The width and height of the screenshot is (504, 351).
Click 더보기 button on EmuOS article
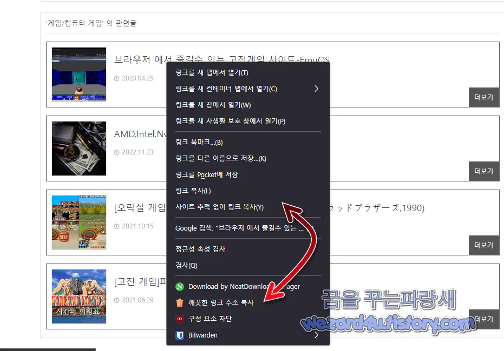click(x=484, y=97)
